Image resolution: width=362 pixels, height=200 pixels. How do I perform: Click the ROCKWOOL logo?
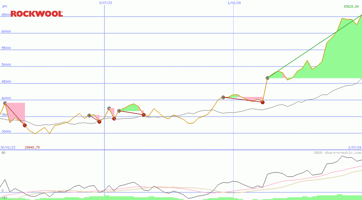click(37, 14)
